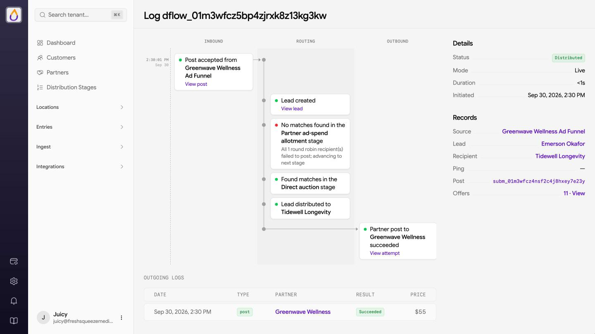Viewport: 595px width, 334px height.
Task: Click the Found matches Direct auction card
Action: (x=310, y=183)
